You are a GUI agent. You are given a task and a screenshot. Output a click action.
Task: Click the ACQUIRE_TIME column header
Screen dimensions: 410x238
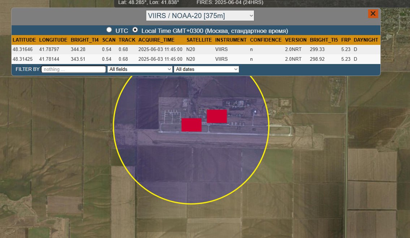pos(156,40)
